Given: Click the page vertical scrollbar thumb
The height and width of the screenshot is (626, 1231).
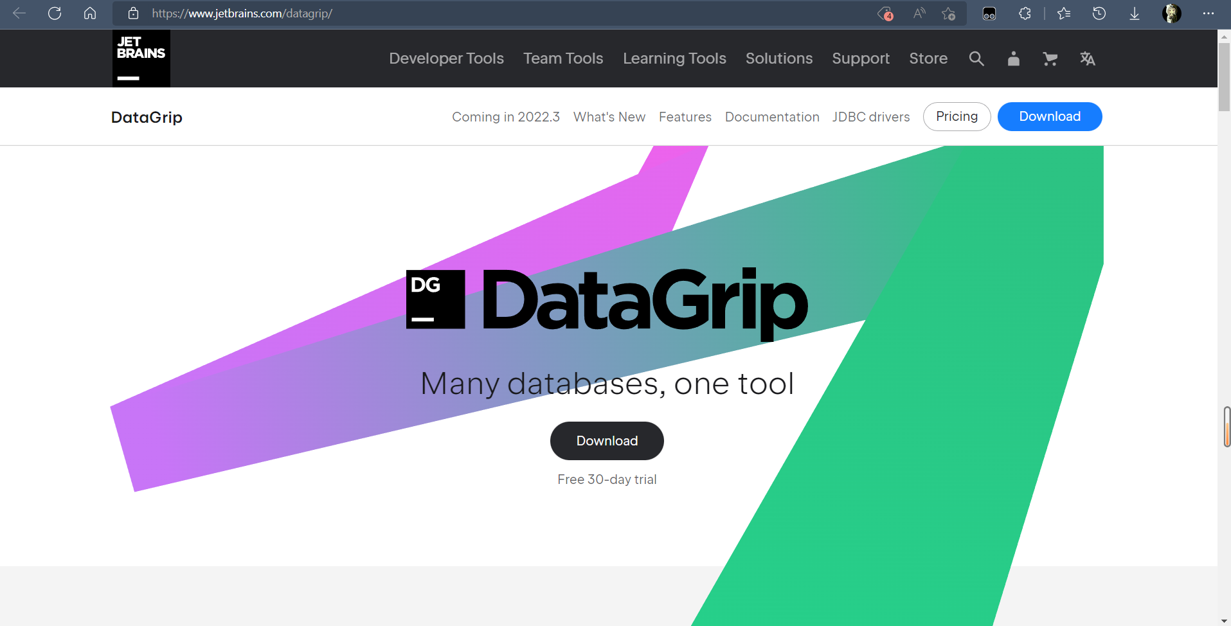Looking at the screenshot, I should coord(1225,77).
